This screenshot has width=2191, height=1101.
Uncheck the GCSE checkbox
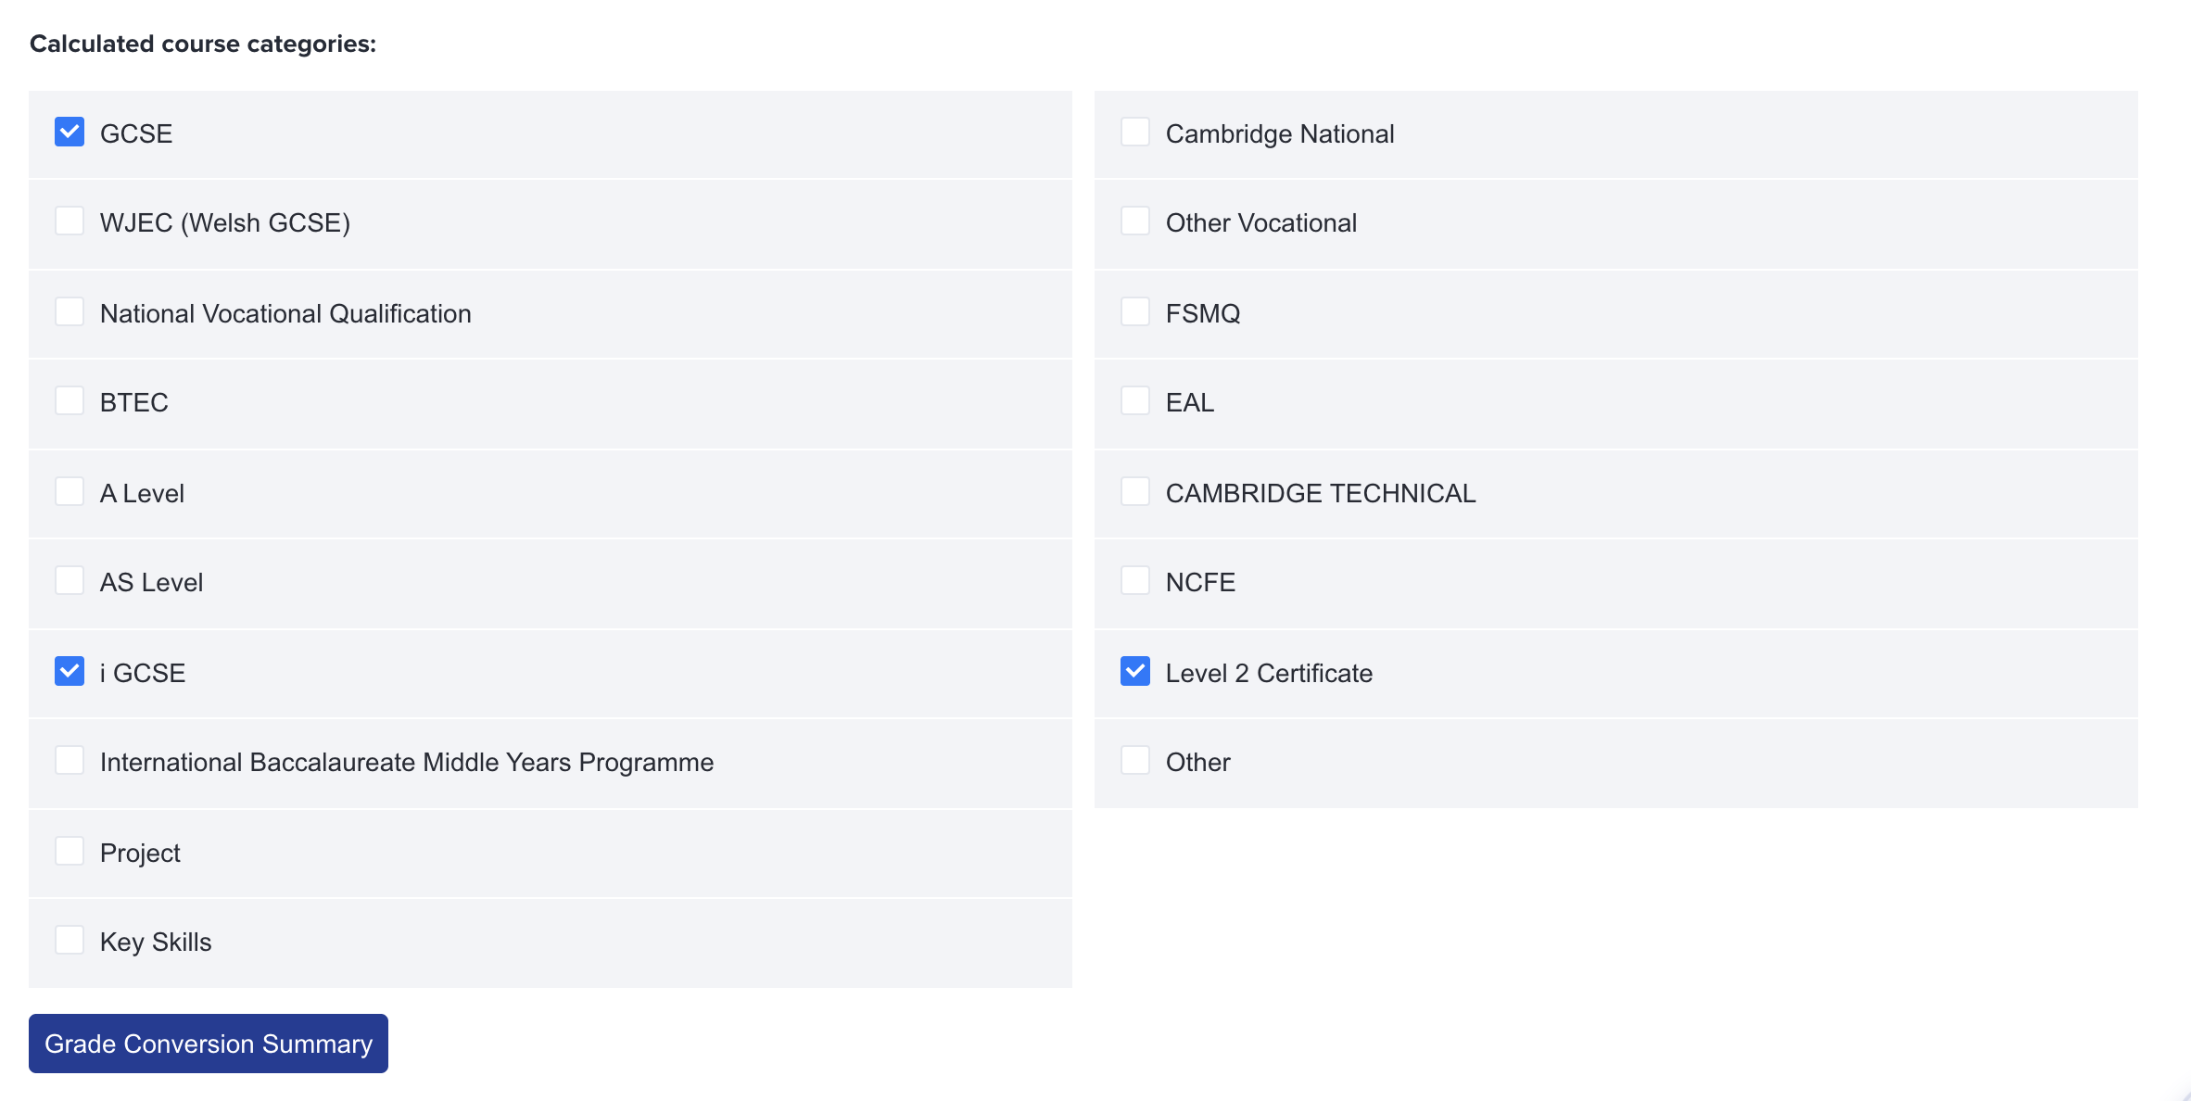pyautogui.click(x=70, y=132)
